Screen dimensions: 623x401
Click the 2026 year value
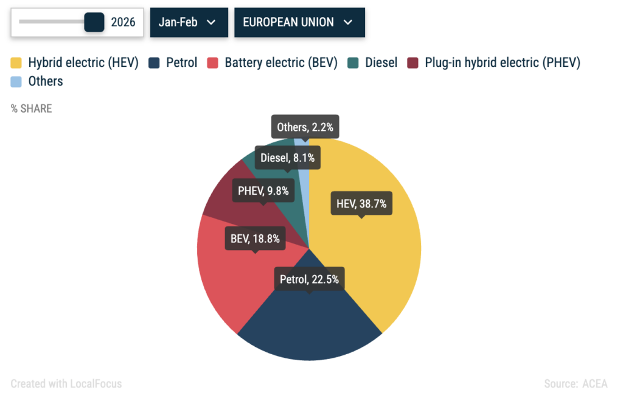(x=123, y=23)
